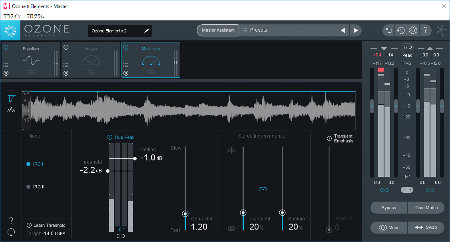Click the Swap arrows icon
The height and width of the screenshot is (242, 450).
pyautogui.click(x=419, y=227)
